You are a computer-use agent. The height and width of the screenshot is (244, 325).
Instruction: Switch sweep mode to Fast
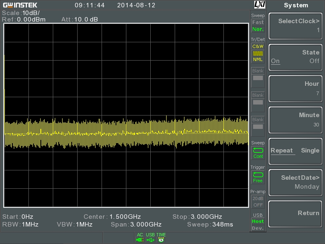pyautogui.click(x=258, y=22)
